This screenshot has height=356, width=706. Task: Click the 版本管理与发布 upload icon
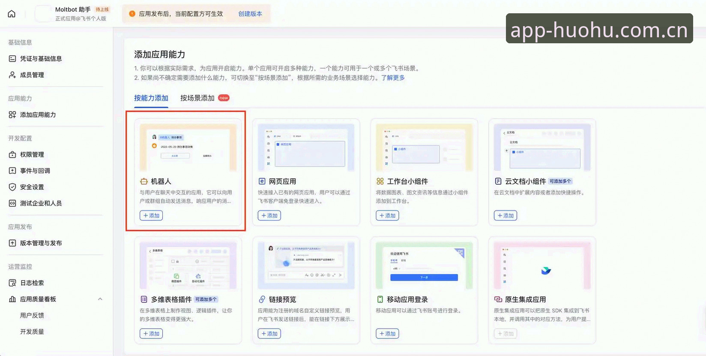[x=12, y=243]
